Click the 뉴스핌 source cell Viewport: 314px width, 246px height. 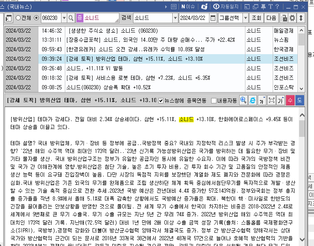click(x=285, y=40)
